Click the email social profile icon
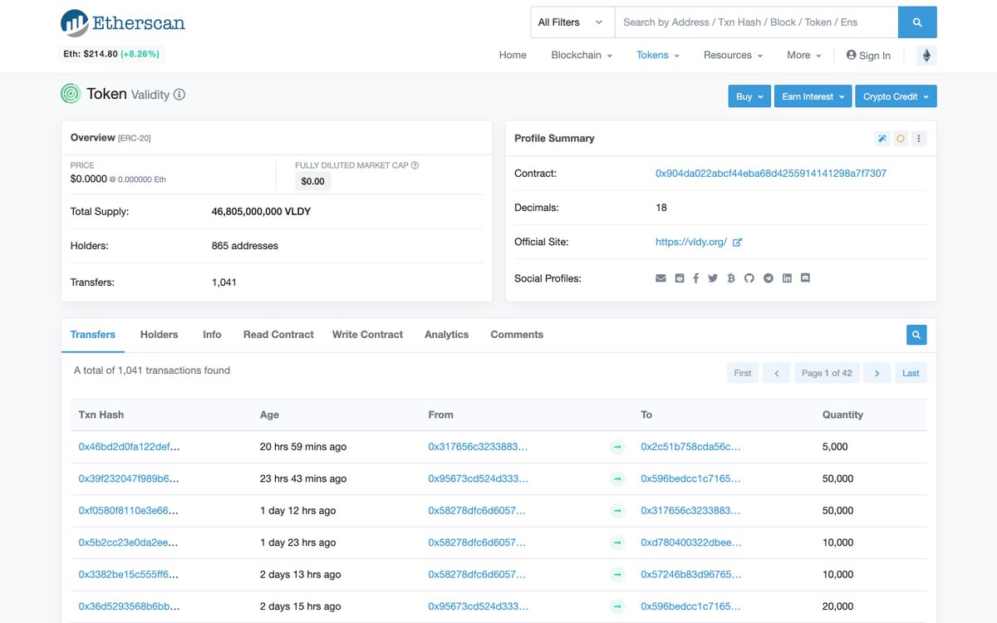The image size is (997, 623). point(661,278)
